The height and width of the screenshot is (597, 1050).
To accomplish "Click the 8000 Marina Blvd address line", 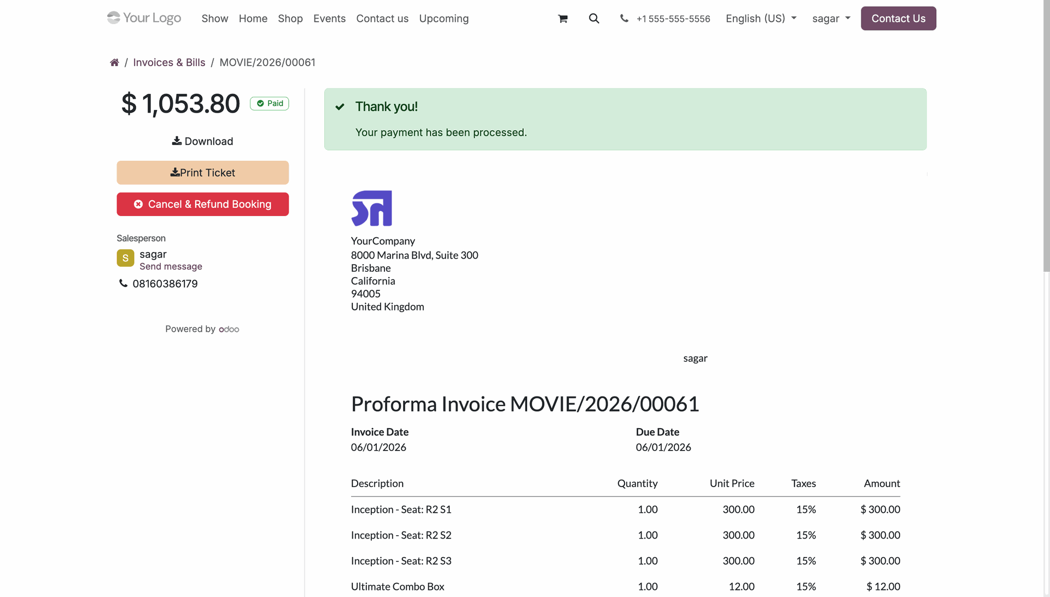I will tap(415, 255).
